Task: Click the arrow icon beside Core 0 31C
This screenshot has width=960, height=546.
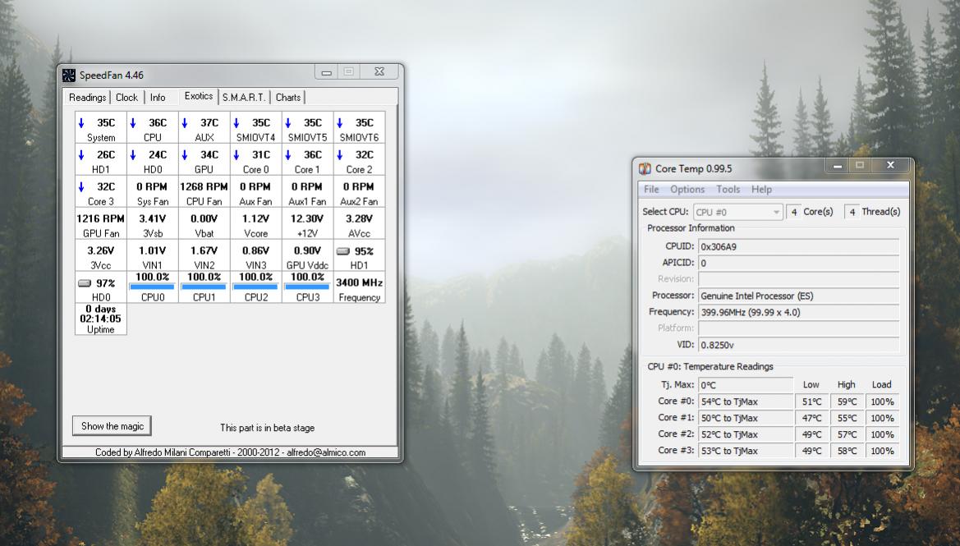Action: 237,155
